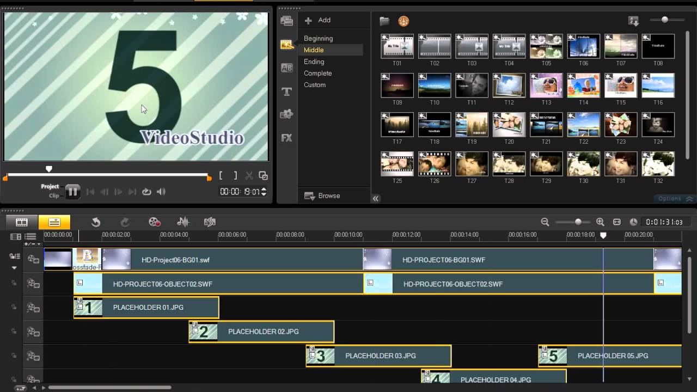
Task: Open the Instant Project library
Action: click(x=286, y=45)
